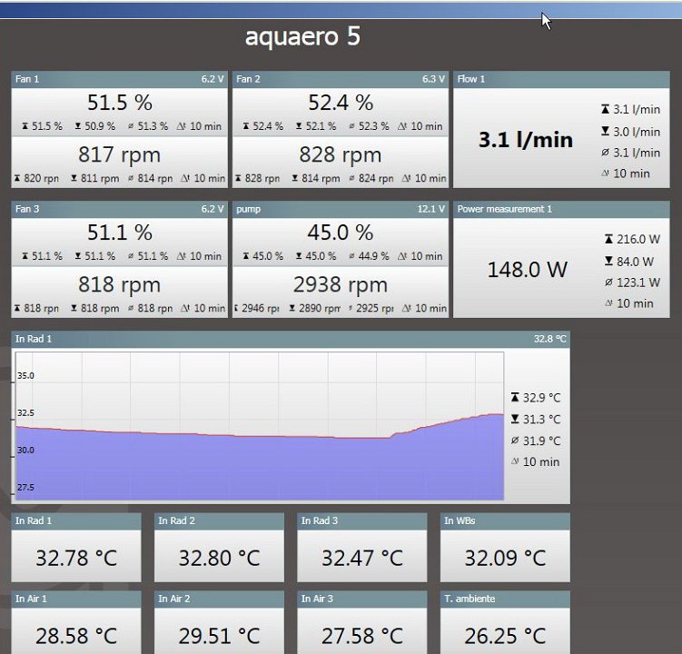Click the 31.9 °C average chart value
The height and width of the screenshot is (654, 682).
coord(541,441)
